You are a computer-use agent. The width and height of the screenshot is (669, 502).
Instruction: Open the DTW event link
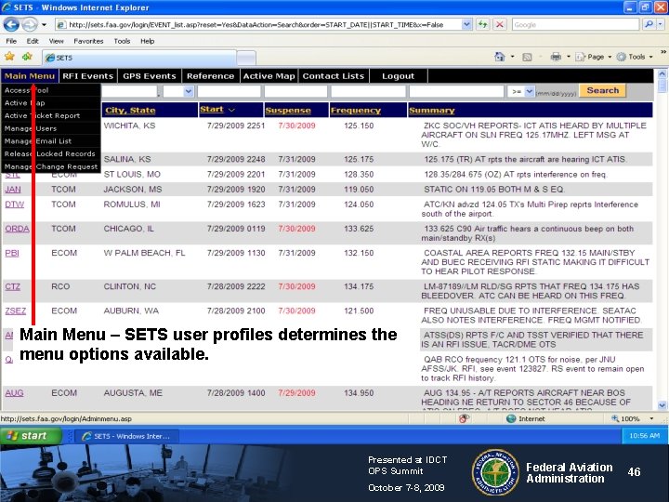[x=15, y=204]
